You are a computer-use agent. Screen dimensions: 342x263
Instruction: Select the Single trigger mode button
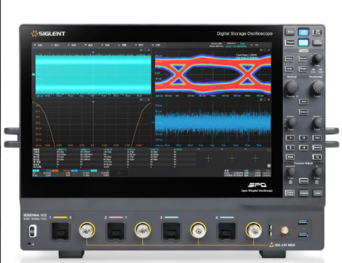304,69
